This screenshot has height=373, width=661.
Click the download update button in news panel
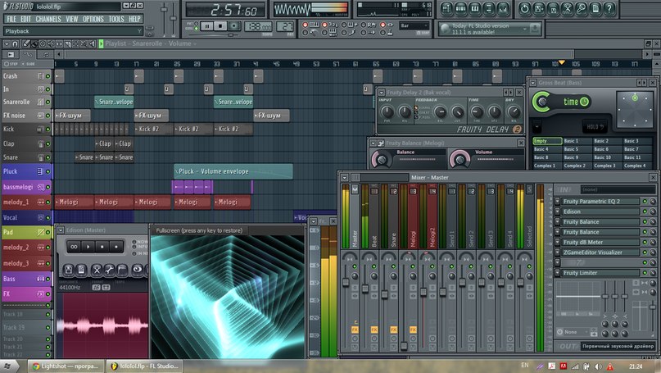click(x=535, y=29)
